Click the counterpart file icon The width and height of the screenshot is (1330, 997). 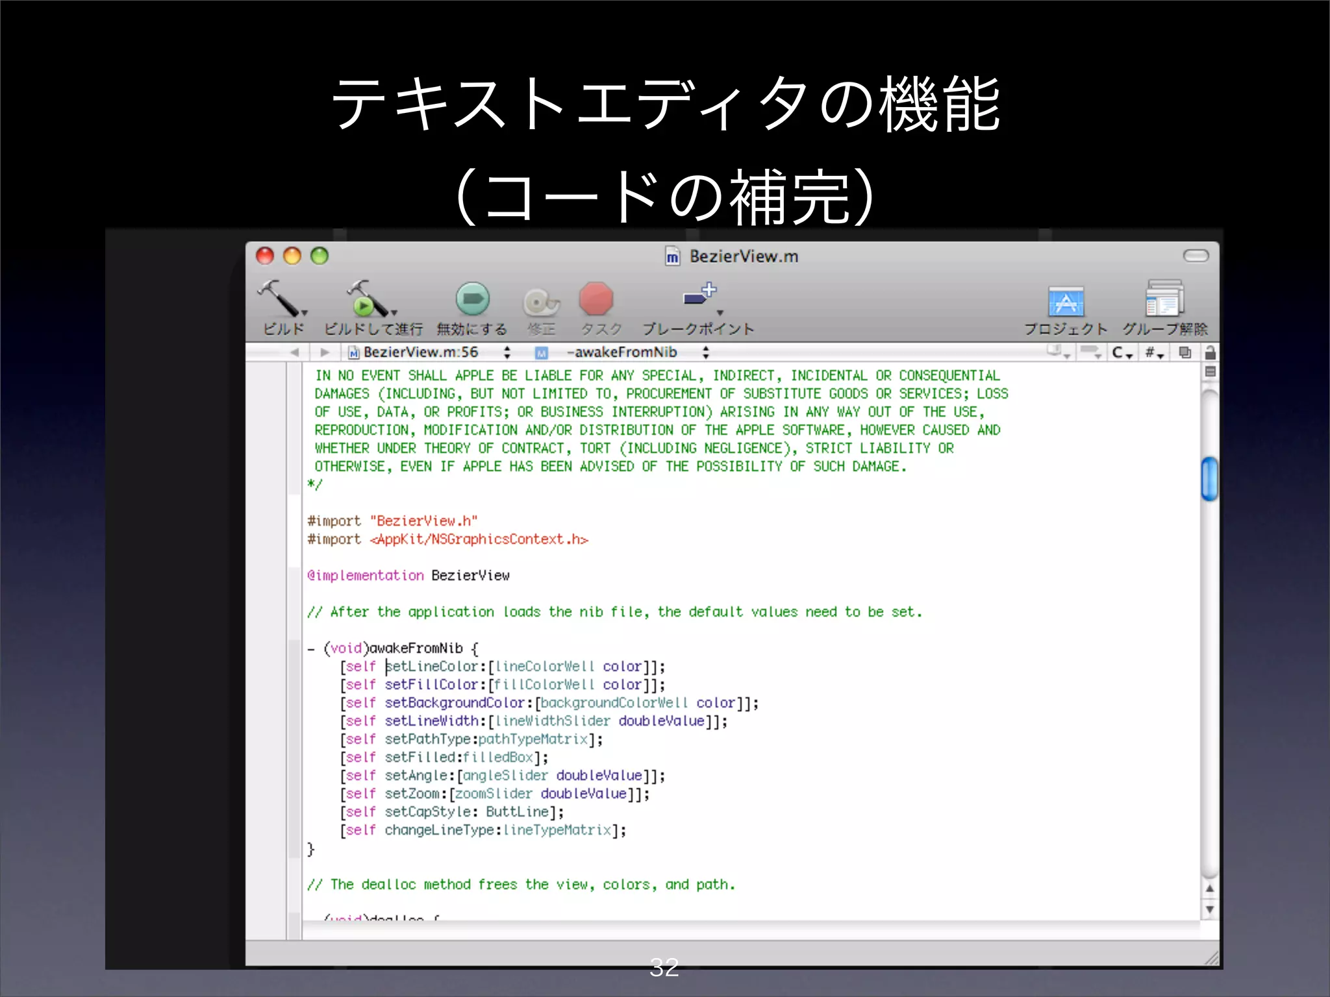1185,352
